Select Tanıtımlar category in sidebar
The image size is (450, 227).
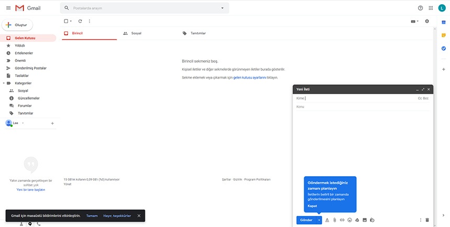(28, 113)
